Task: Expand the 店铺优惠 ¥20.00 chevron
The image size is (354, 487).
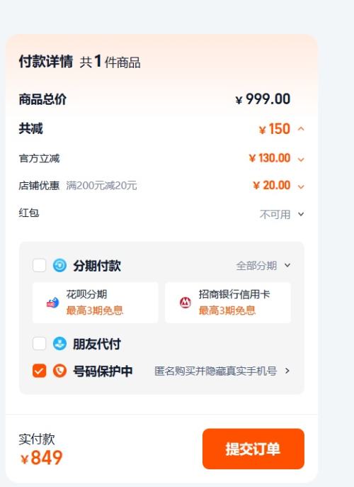Action: click(301, 186)
